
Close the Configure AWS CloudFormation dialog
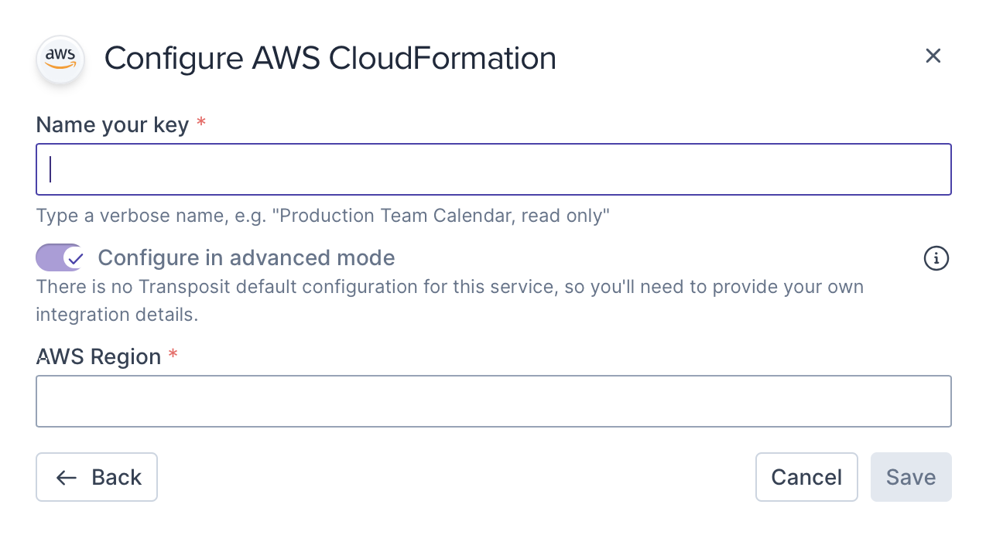[x=933, y=56]
